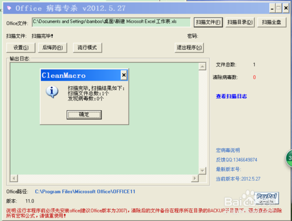Screen dimensions: 292x221
Task: Close the CleanMacro dialog with X
Action: [x=124, y=75]
